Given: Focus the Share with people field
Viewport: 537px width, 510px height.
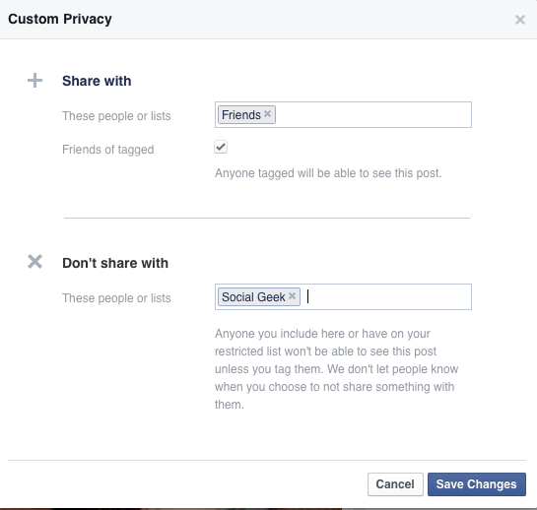Looking at the screenshot, I should (343, 114).
